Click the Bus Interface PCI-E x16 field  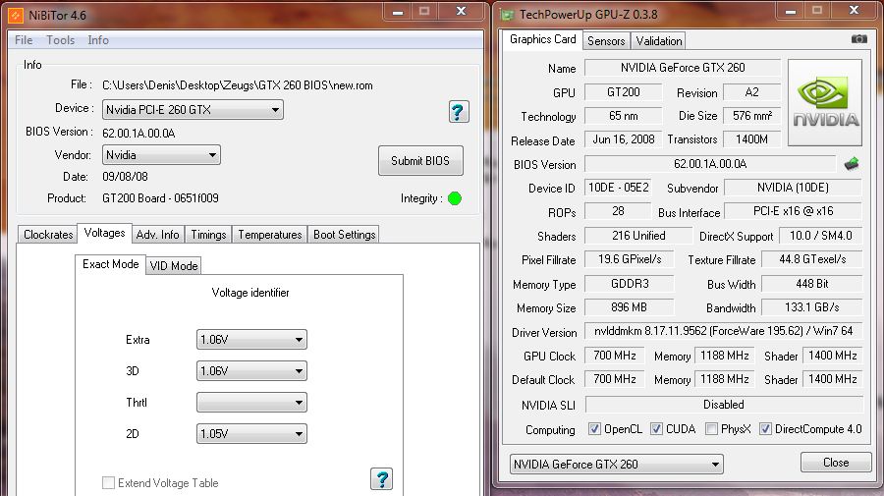click(x=793, y=211)
